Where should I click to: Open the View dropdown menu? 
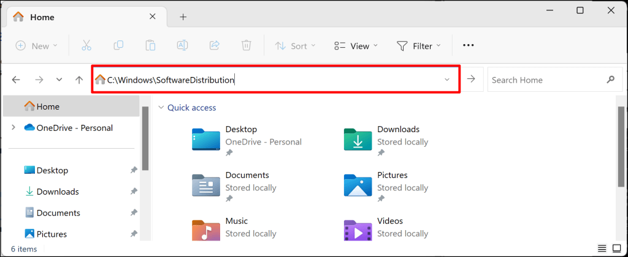pos(356,46)
